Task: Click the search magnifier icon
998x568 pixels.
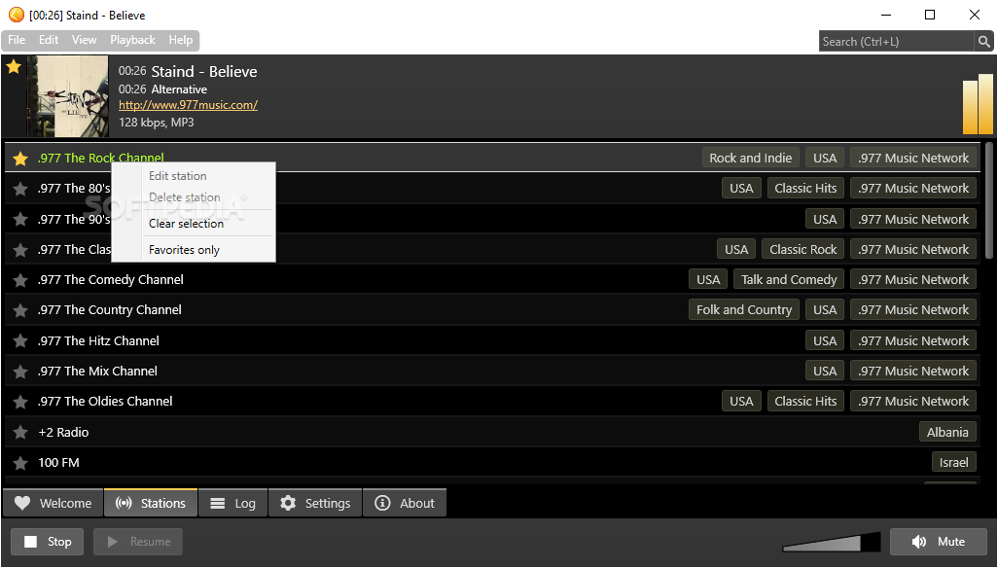Action: point(983,42)
